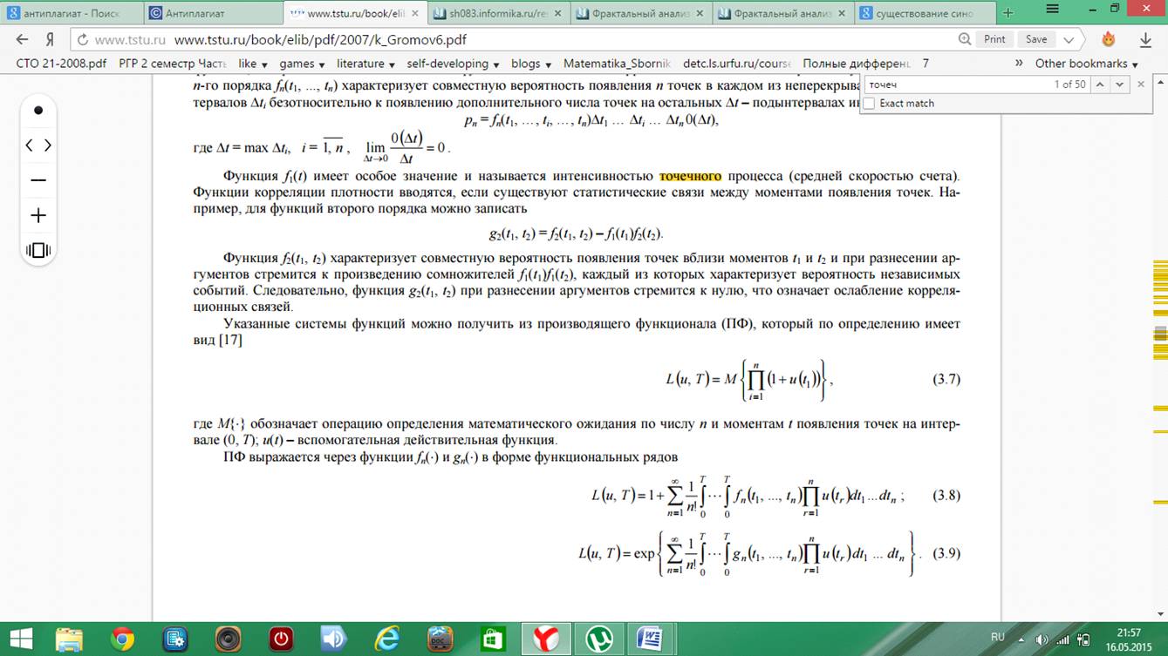Open Windows Start menu
The width and height of the screenshot is (1168, 656).
click(20, 638)
